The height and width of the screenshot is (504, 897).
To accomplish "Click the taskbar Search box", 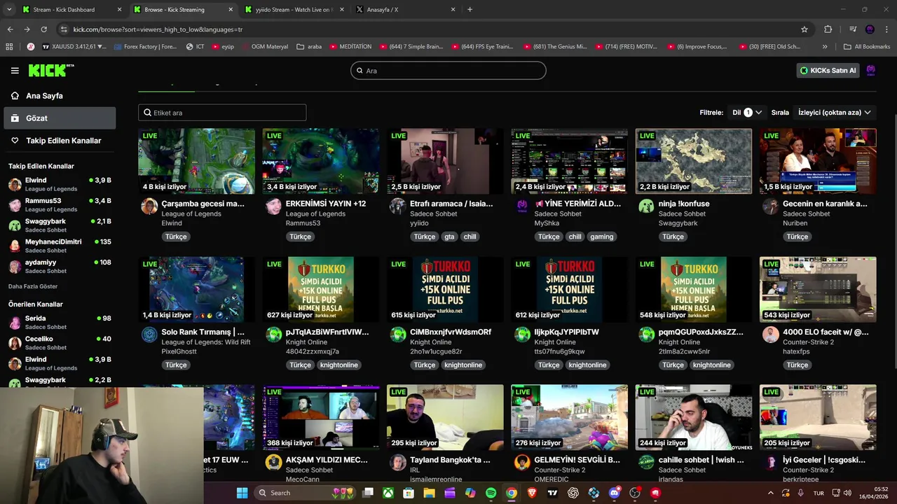I will point(306,493).
